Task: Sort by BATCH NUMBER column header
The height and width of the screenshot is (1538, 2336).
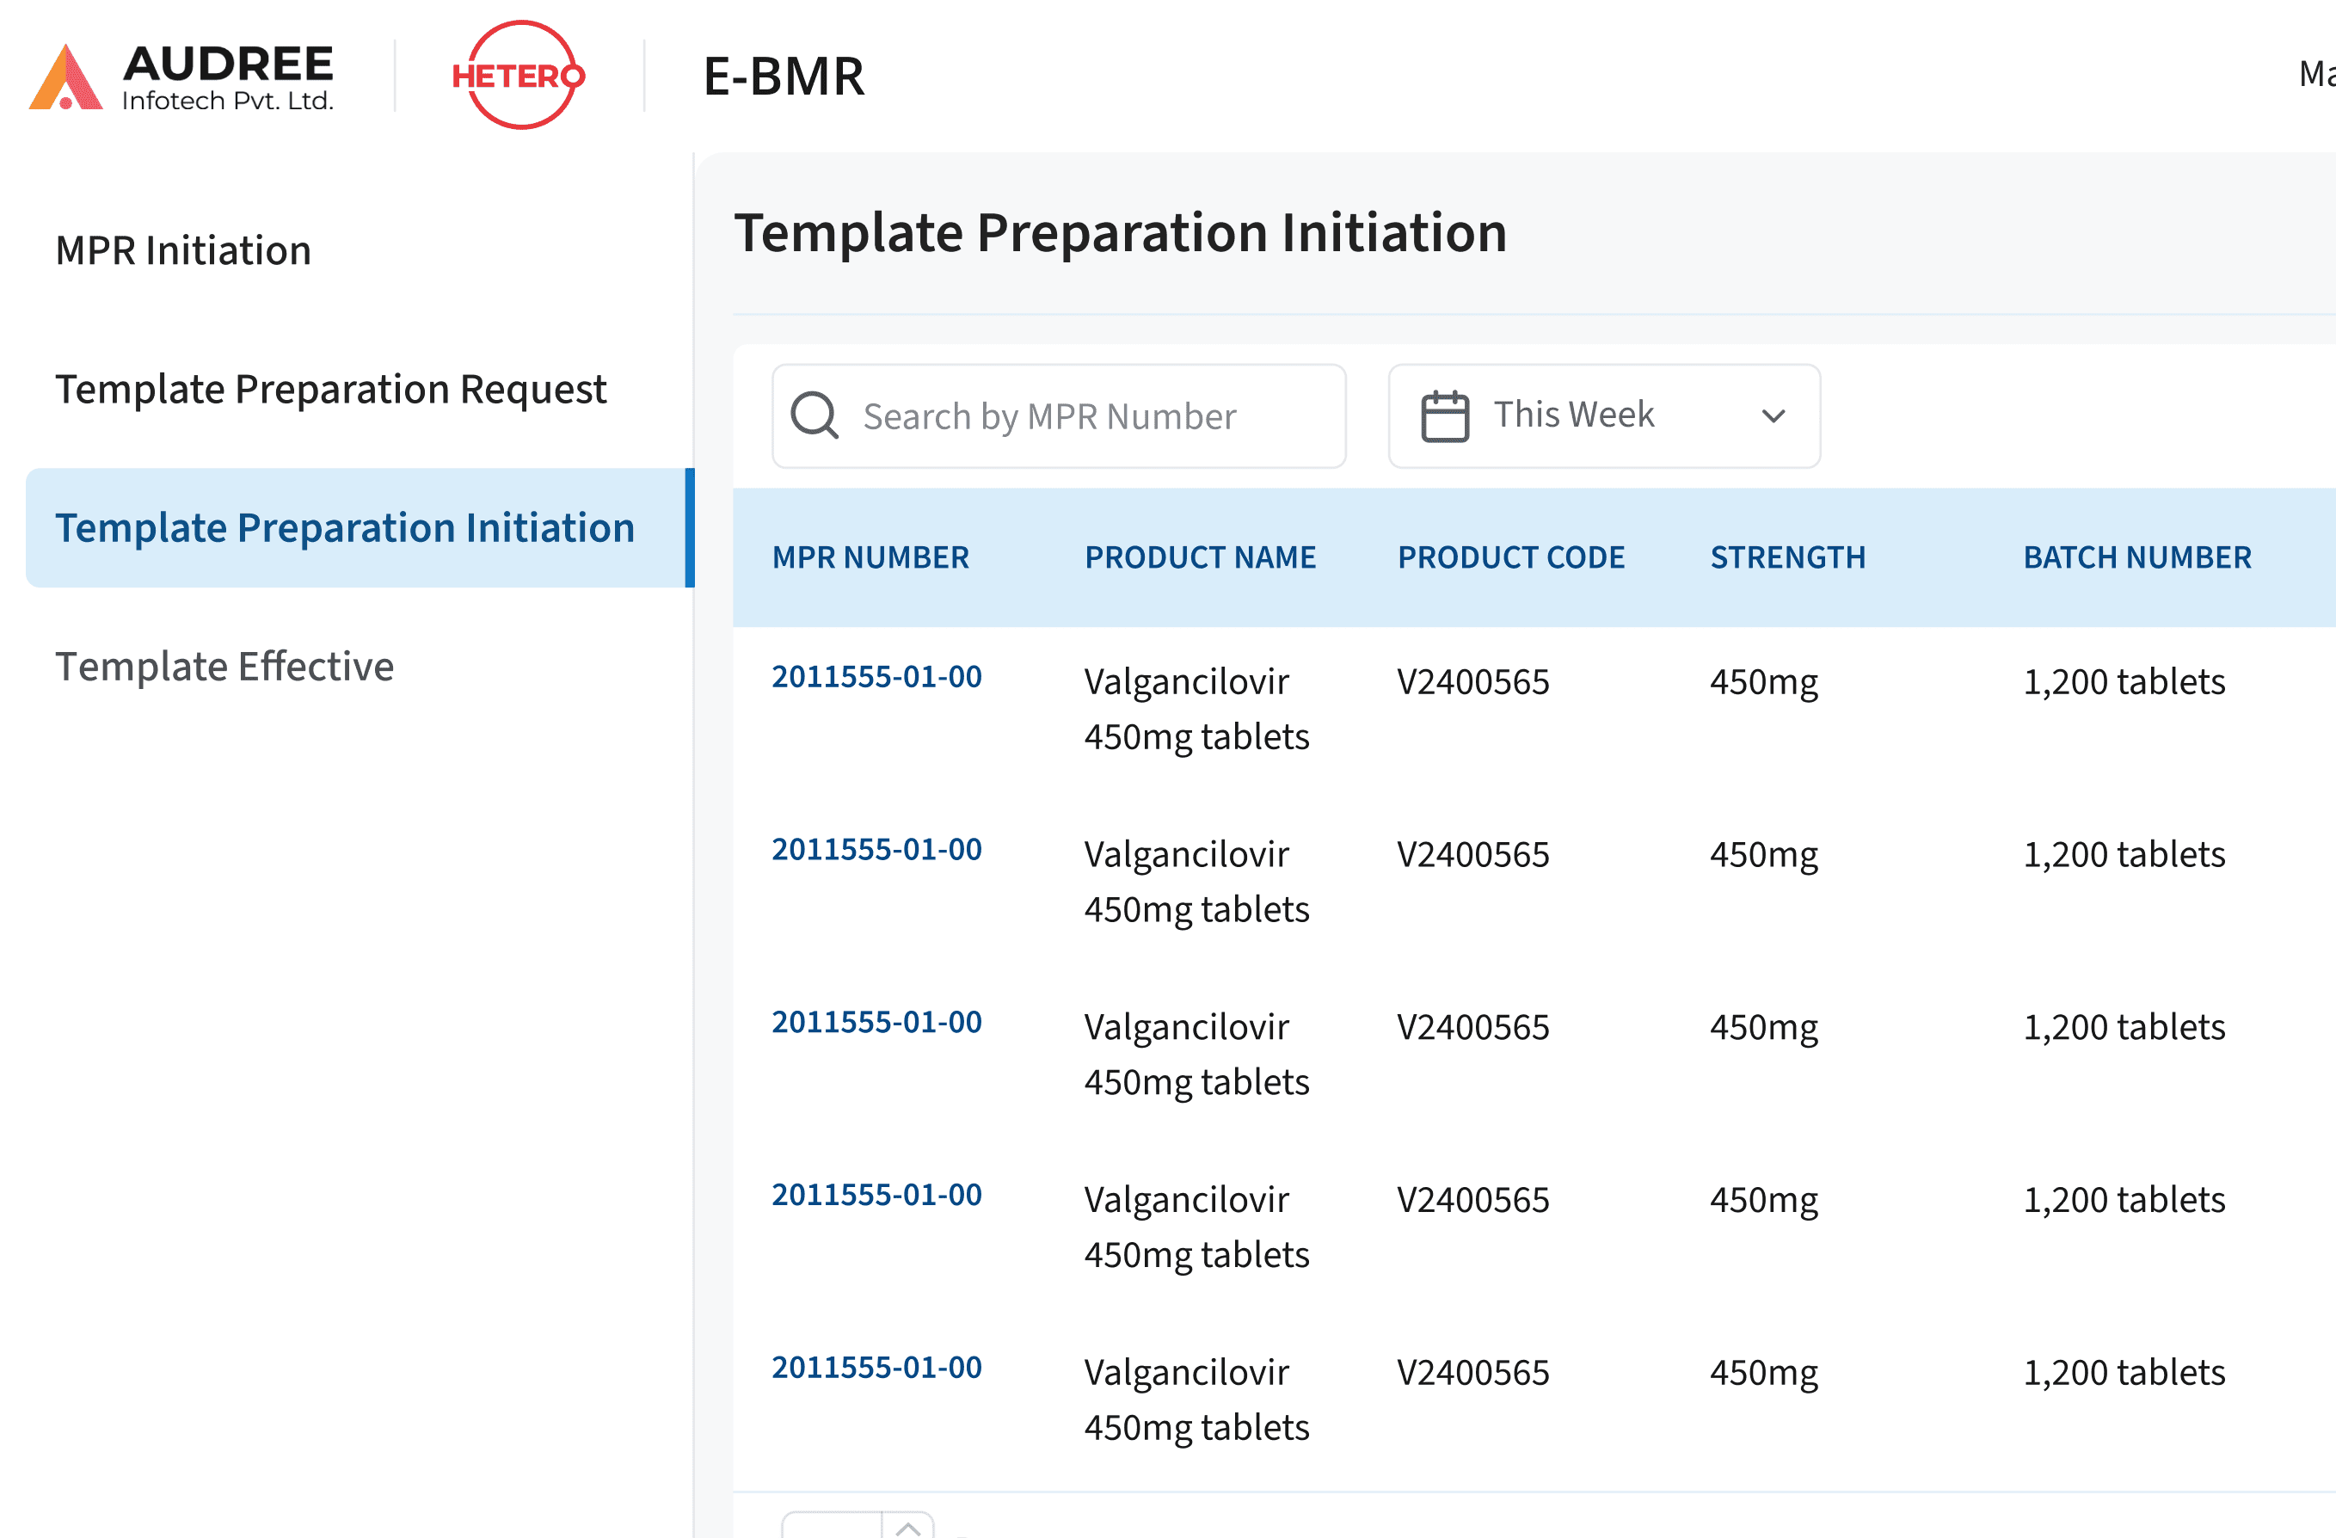Action: click(x=2136, y=557)
